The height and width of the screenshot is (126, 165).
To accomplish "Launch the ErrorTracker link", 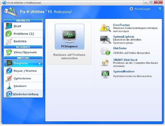I will 121,25.
